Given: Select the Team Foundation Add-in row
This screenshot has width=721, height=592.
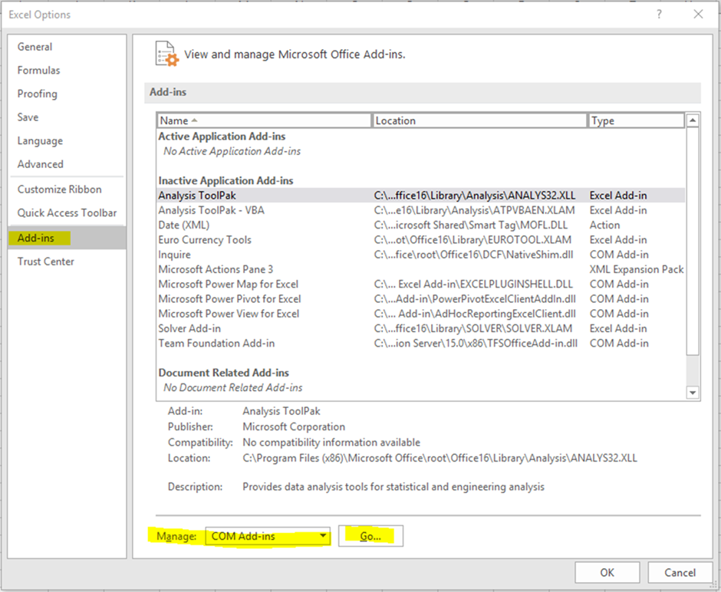Looking at the screenshot, I should click(420, 344).
